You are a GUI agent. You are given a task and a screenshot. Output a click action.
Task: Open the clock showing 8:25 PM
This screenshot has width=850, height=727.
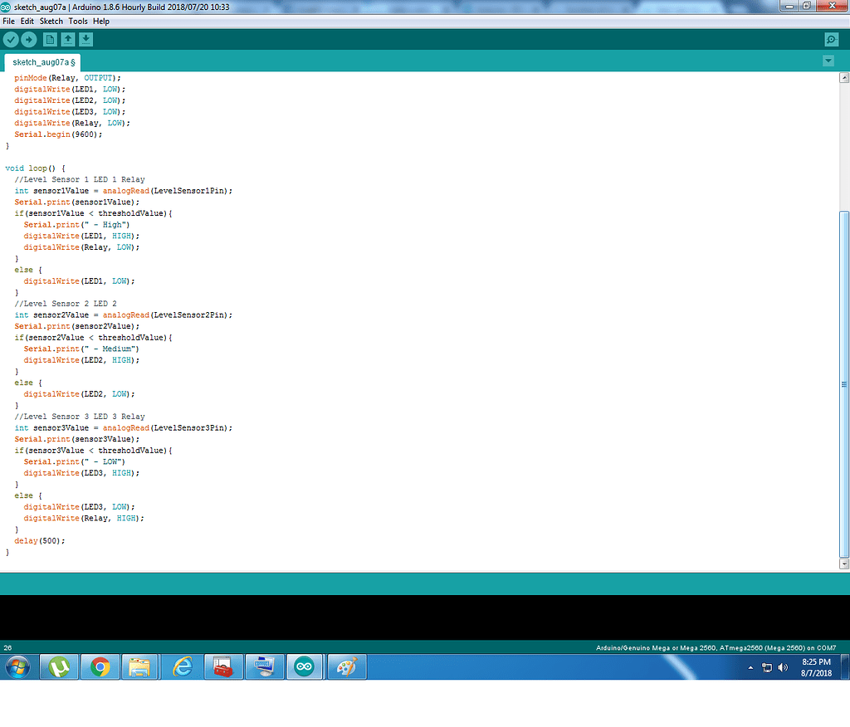pos(817,667)
